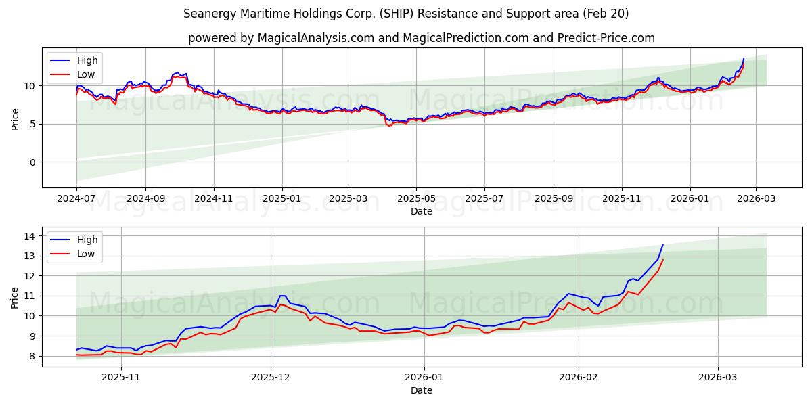Click the 2024-09 date label on the top chart

pyautogui.click(x=145, y=200)
